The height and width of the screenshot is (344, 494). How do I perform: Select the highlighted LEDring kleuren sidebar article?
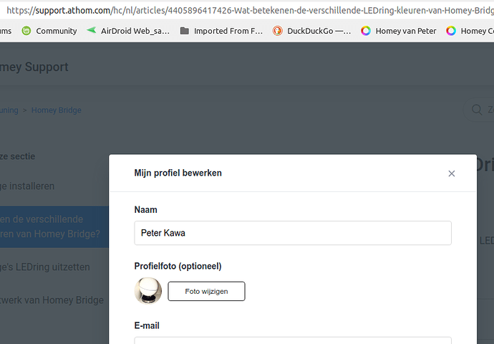(x=54, y=226)
